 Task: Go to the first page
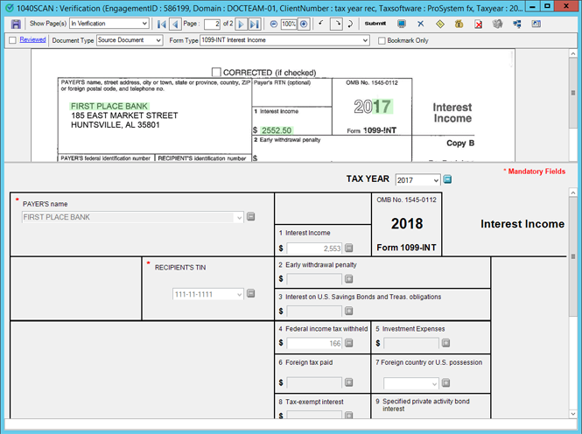(x=161, y=24)
